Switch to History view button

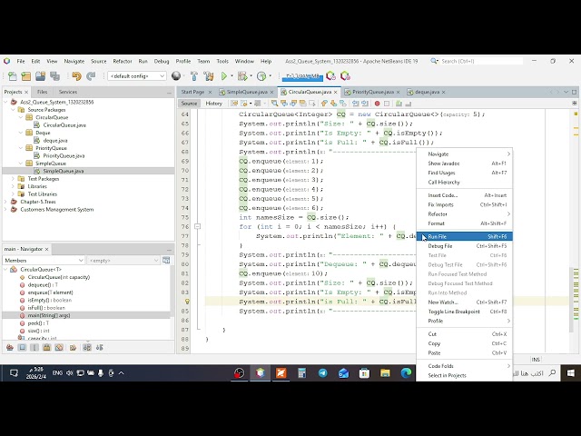(x=214, y=104)
